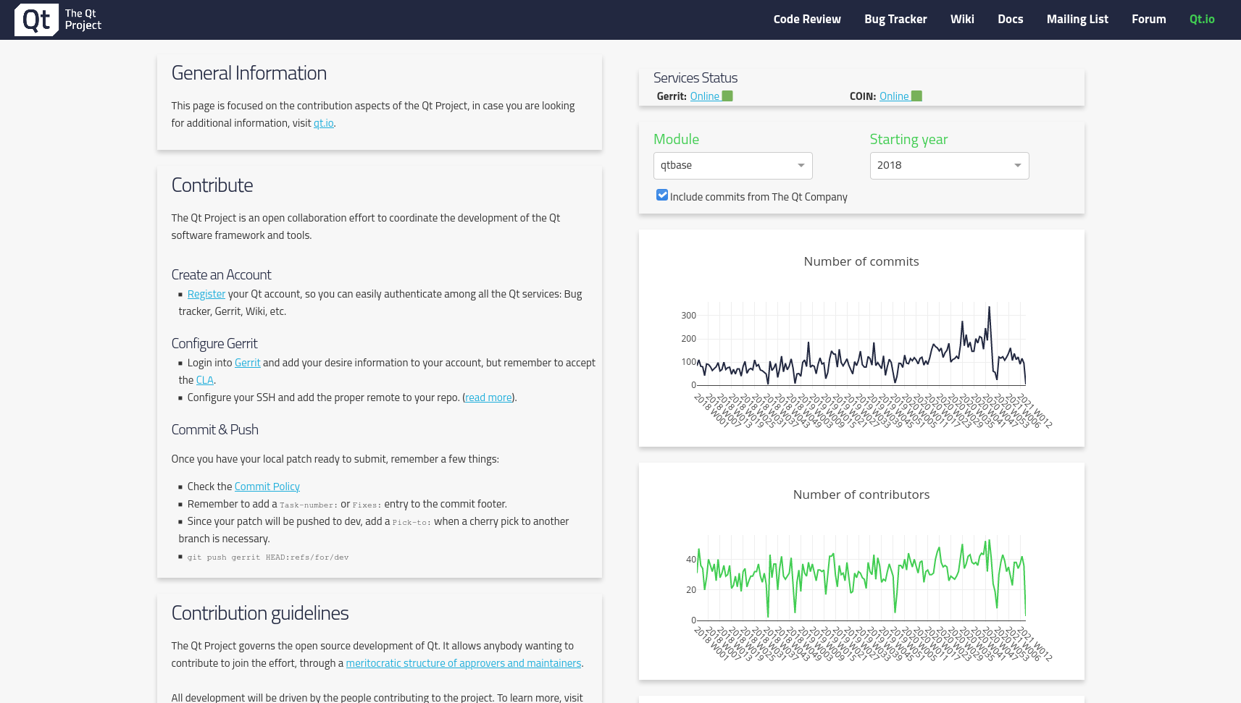Follow the "read more" link
This screenshot has width=1241, height=703.
pos(488,397)
